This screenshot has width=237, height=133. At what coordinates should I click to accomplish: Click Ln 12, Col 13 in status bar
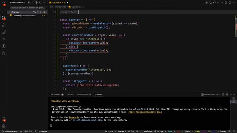pos(110,132)
